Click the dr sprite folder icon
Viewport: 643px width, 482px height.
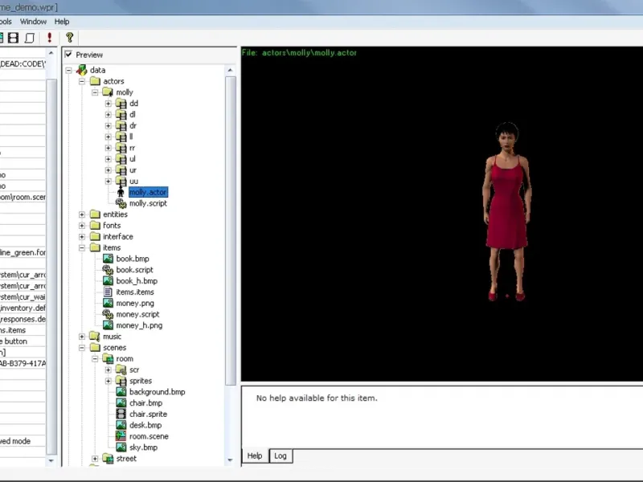[121, 125]
